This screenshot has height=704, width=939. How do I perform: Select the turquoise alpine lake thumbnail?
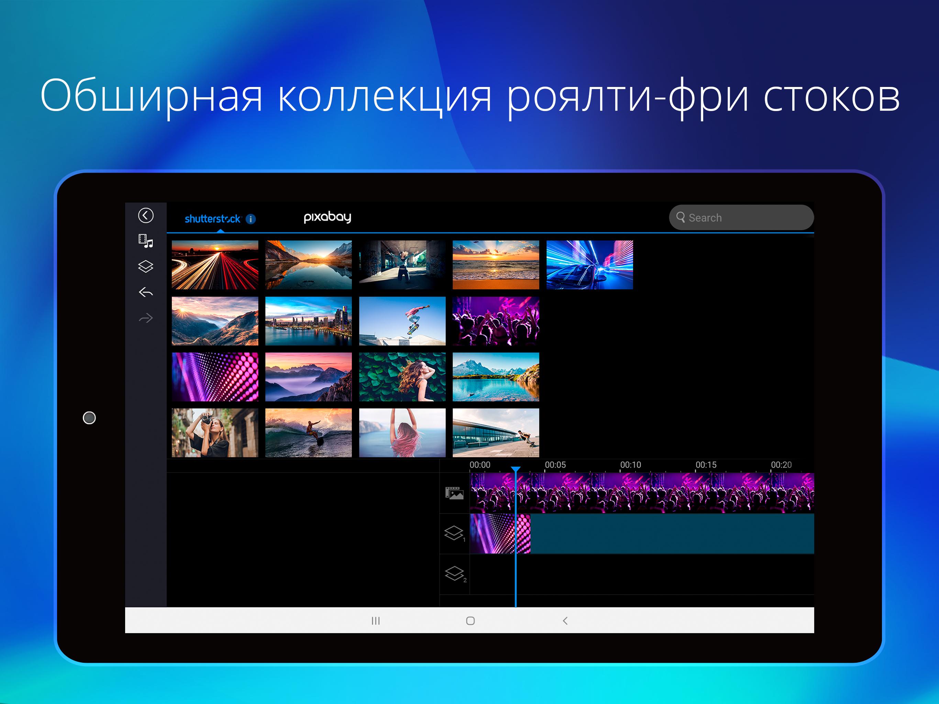click(x=496, y=377)
